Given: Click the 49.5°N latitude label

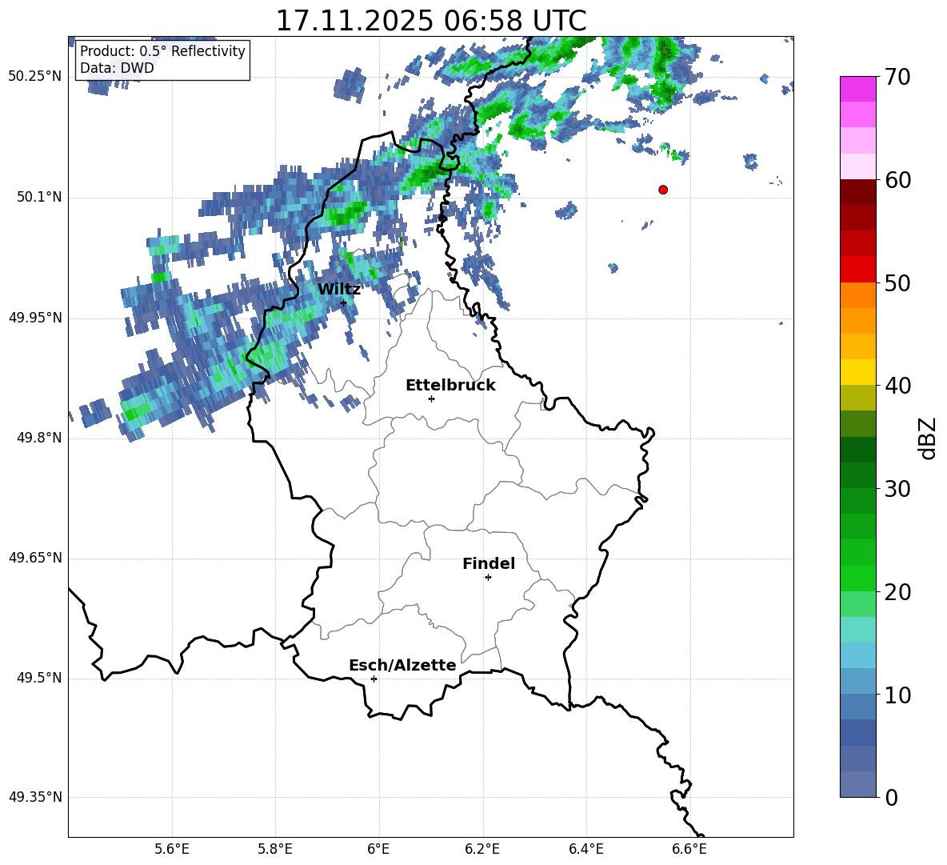Looking at the screenshot, I should coord(39,678).
